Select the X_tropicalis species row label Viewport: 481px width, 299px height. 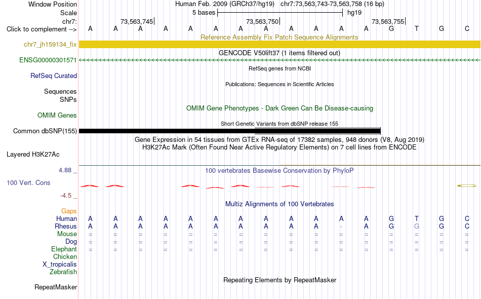tap(60, 265)
